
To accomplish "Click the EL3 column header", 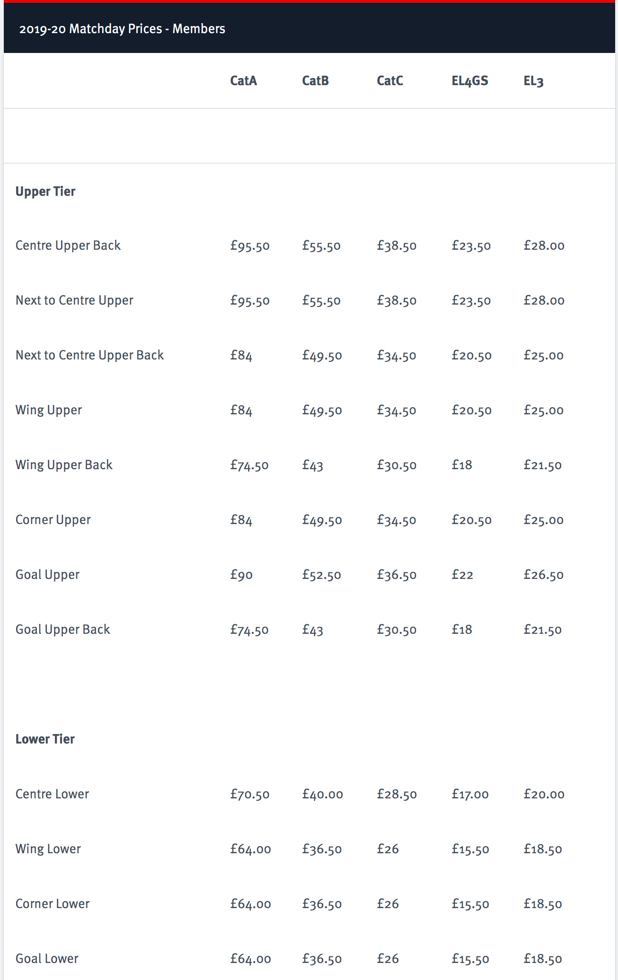I will coord(533,81).
